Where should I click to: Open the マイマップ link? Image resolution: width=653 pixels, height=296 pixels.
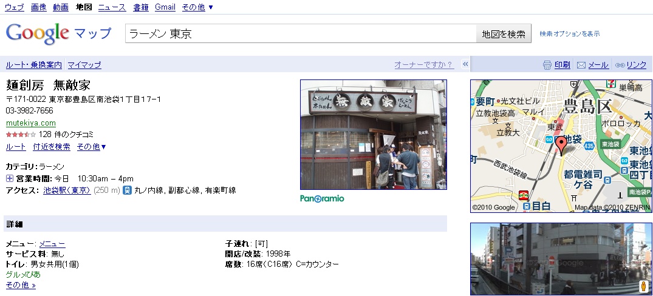[84, 65]
